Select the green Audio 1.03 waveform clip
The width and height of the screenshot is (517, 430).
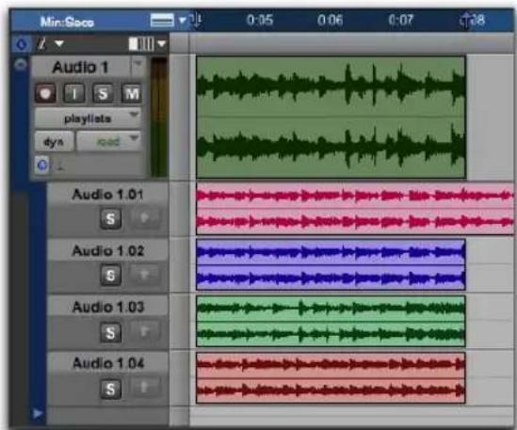coord(331,321)
